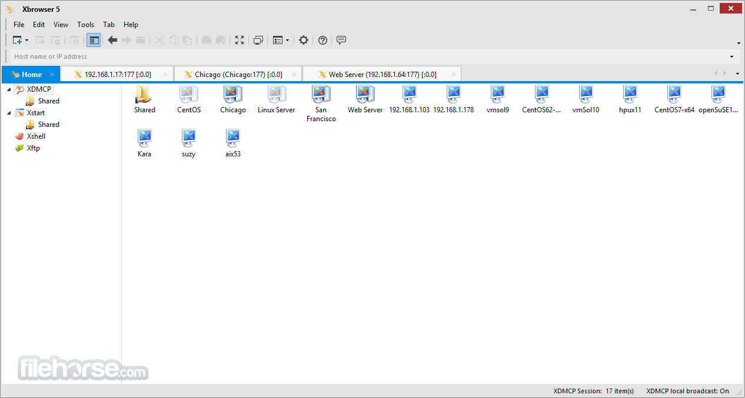Image resolution: width=745 pixels, height=398 pixels.
Task: Collapse the Xstart tree node
Action: 9,113
